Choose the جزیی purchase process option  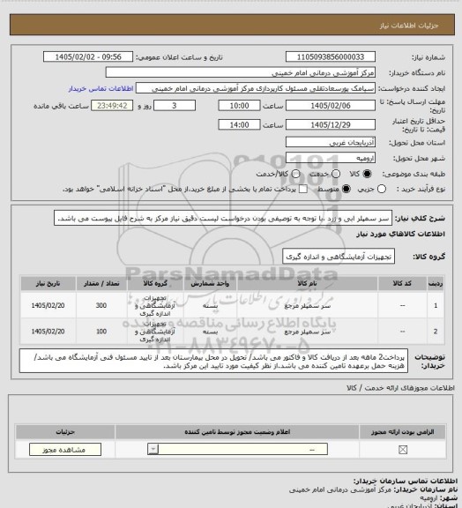(382, 189)
